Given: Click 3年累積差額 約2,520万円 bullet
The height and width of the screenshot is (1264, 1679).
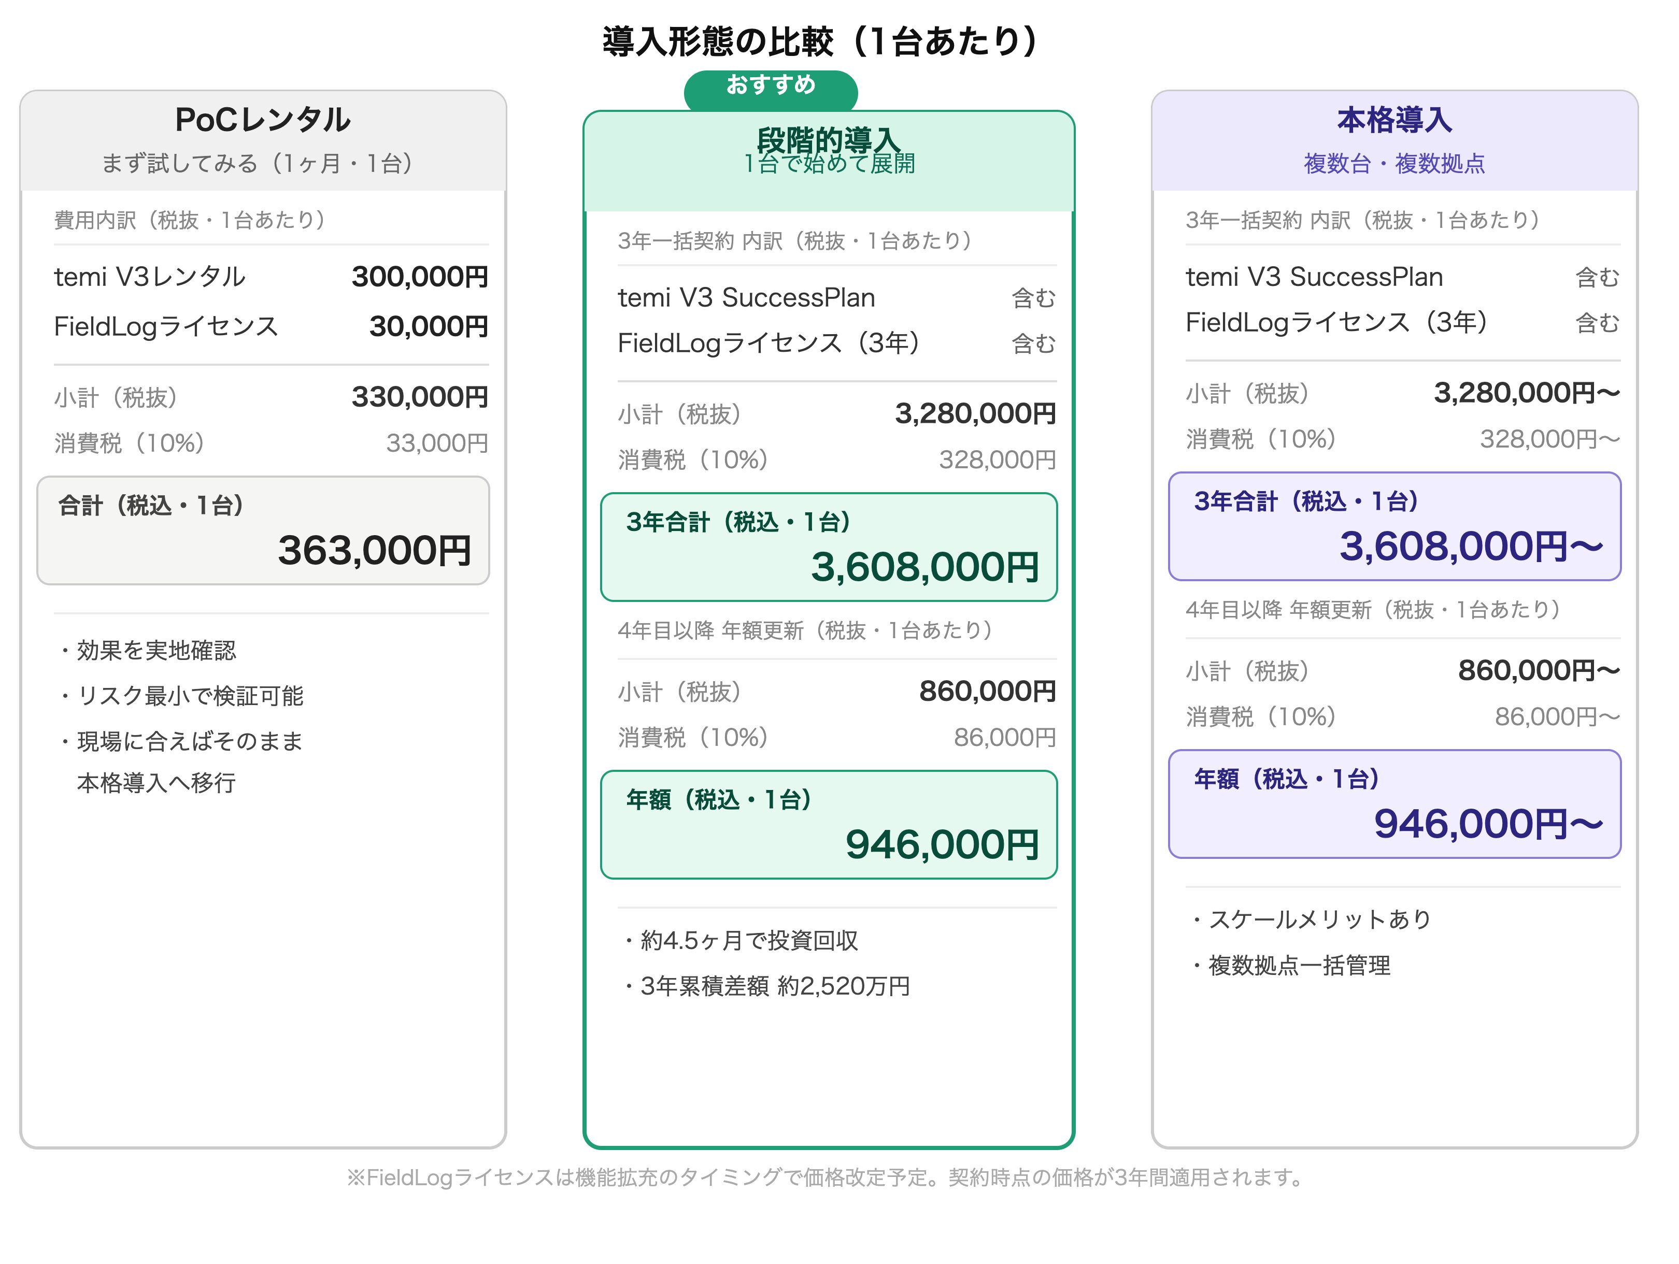Looking at the screenshot, I should tap(766, 986).
